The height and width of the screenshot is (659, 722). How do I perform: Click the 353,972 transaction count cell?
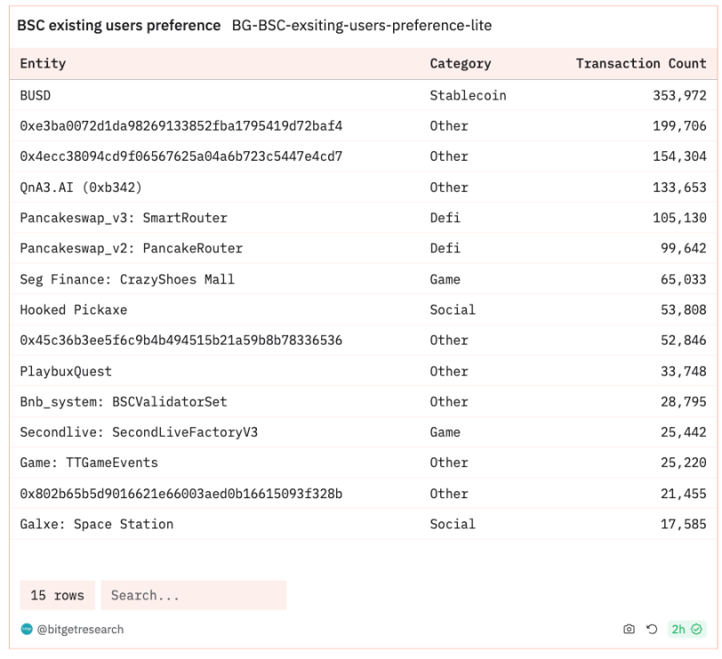(x=679, y=95)
